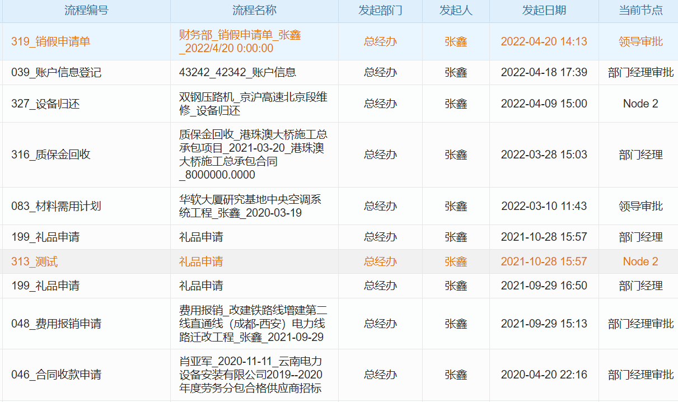Image resolution: width=678 pixels, height=402 pixels.
Task: Click the 流程编号 column header
Action: pos(86,11)
